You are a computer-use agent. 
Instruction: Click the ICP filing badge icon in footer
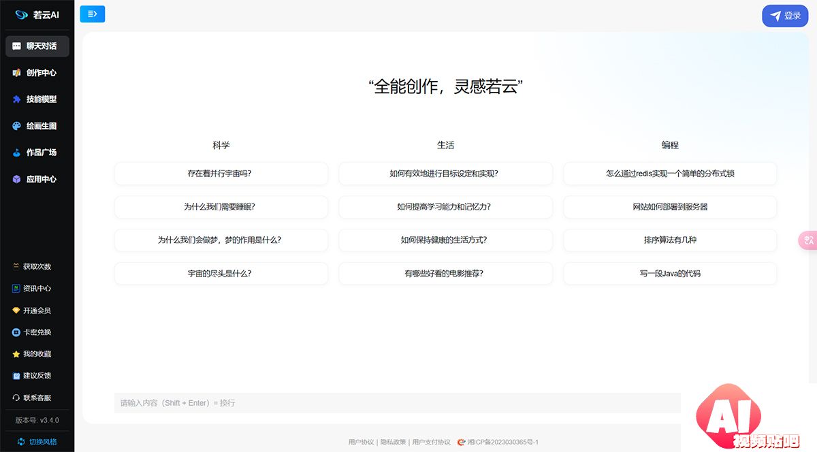tap(461, 442)
